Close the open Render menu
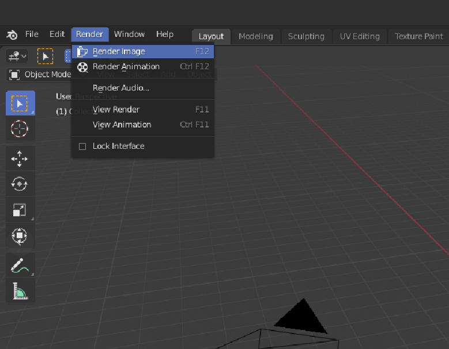The image size is (449, 349). (x=90, y=34)
